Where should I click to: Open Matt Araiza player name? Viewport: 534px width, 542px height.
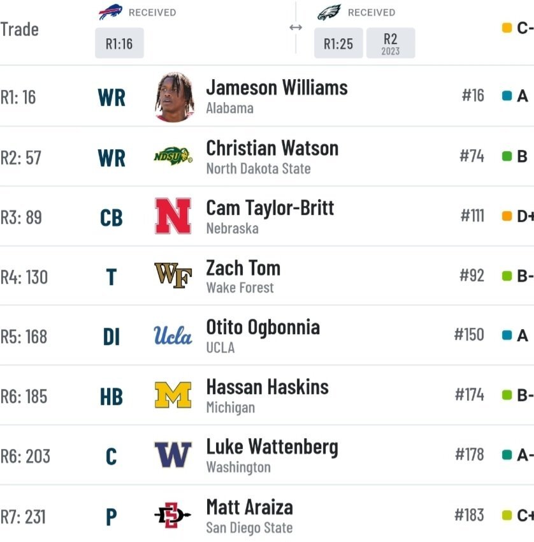(249, 507)
